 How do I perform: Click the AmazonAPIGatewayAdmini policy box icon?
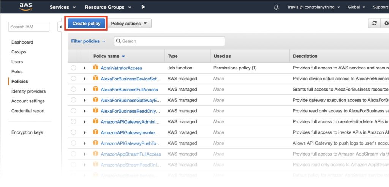coord(95,121)
